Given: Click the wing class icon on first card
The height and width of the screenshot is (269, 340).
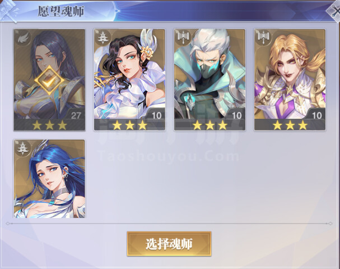Looking at the screenshot, I should tap(23, 38).
